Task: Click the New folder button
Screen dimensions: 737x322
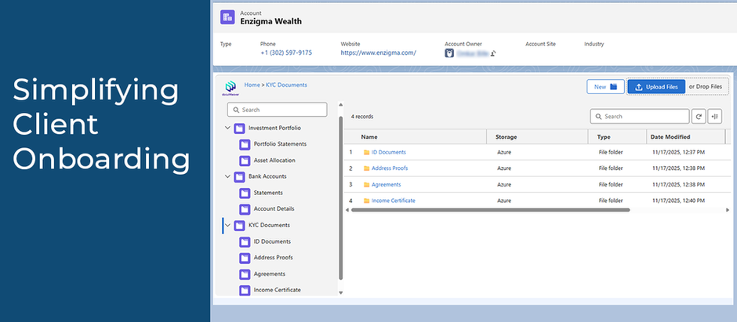Action: 605,87
